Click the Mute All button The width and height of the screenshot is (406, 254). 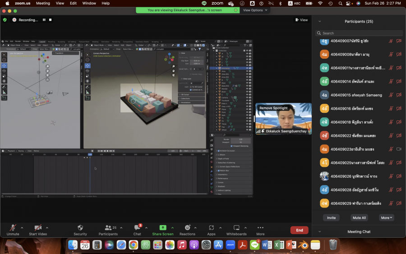359,217
